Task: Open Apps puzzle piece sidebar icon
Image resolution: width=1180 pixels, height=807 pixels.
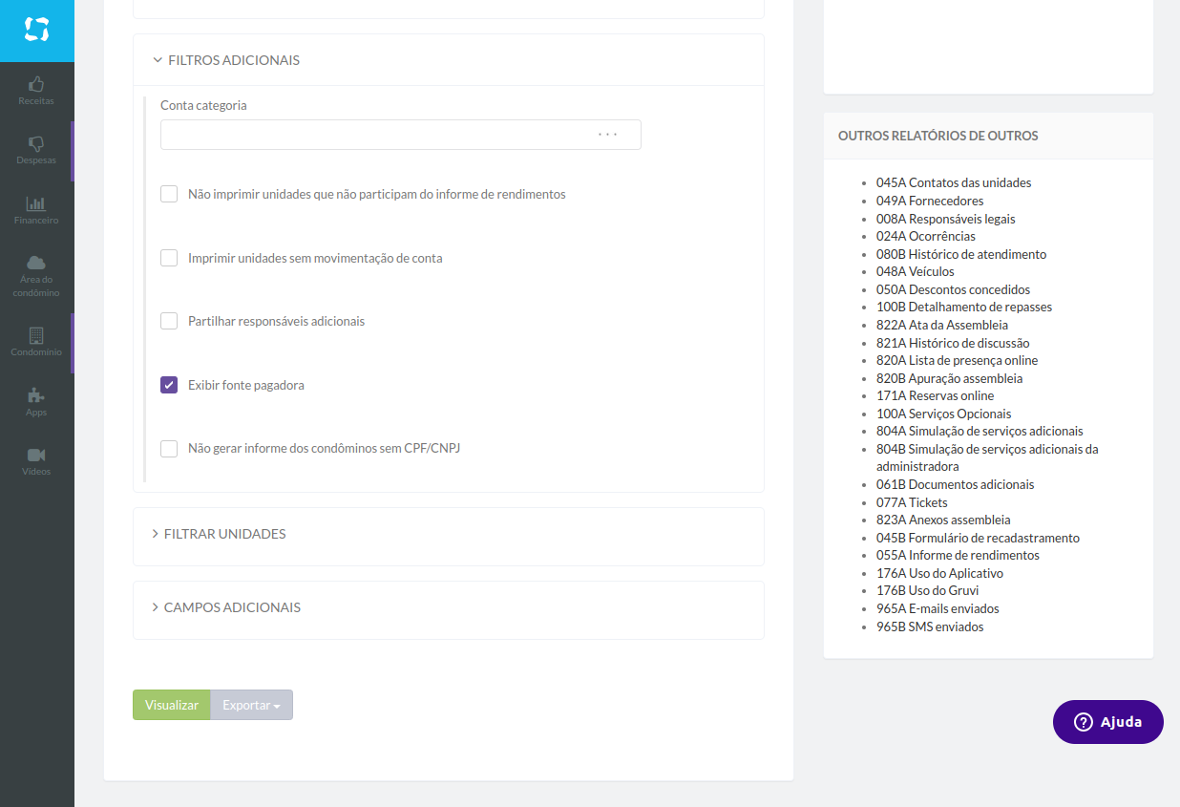Action: click(x=36, y=395)
